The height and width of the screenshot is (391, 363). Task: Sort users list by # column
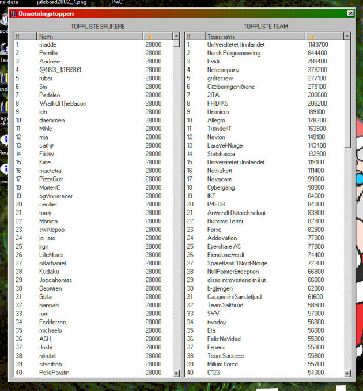pos(25,36)
